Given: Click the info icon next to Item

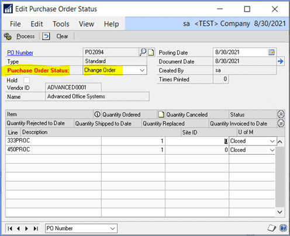Looking at the screenshot, I should coord(97,114).
